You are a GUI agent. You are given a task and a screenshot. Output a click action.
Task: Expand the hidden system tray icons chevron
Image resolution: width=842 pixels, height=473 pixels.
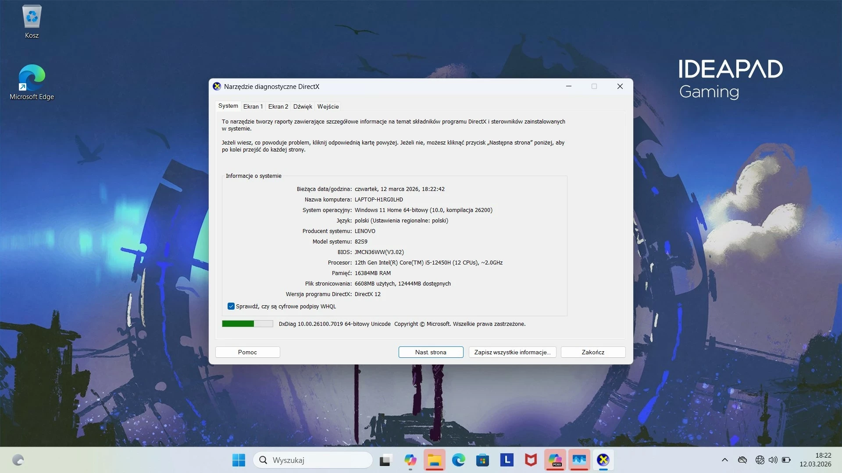pos(724,460)
